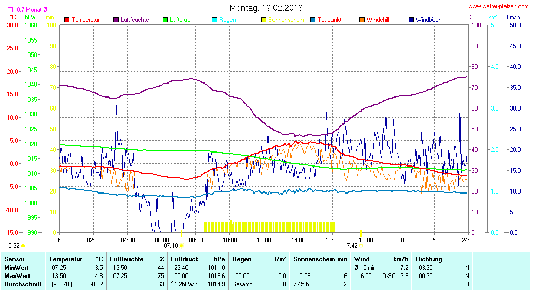Click the cyan Regen legend swatch
The image size is (548, 290).
point(214,20)
